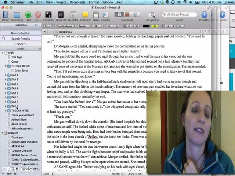235x176 pixels.
Task: Toggle the Binder sidebar icon
Action: point(5,15)
